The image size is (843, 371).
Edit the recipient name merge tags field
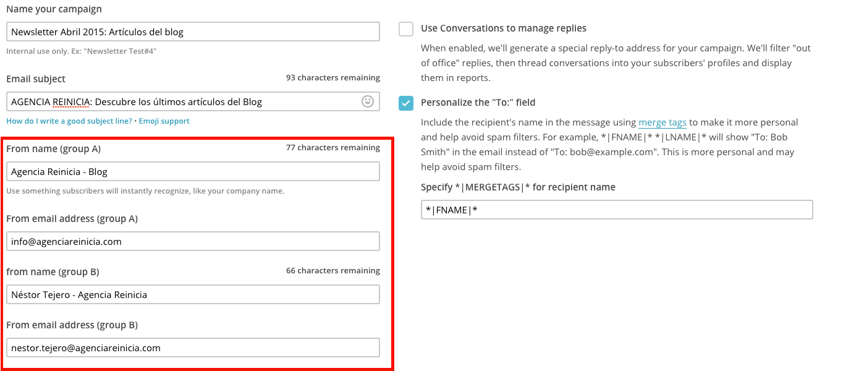pos(617,210)
